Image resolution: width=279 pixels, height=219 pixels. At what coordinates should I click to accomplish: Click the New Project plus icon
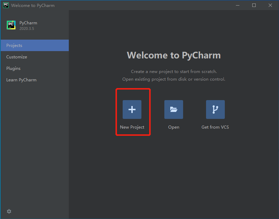132,109
